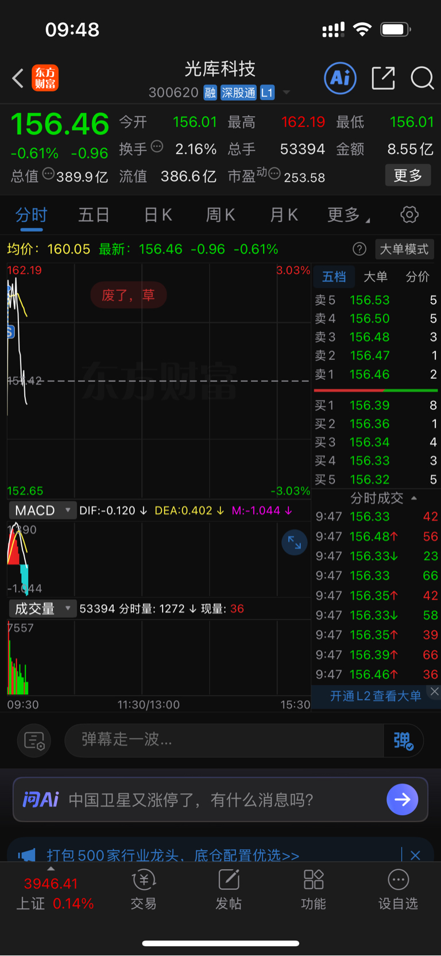Open 交易 trading icon

coord(144,890)
